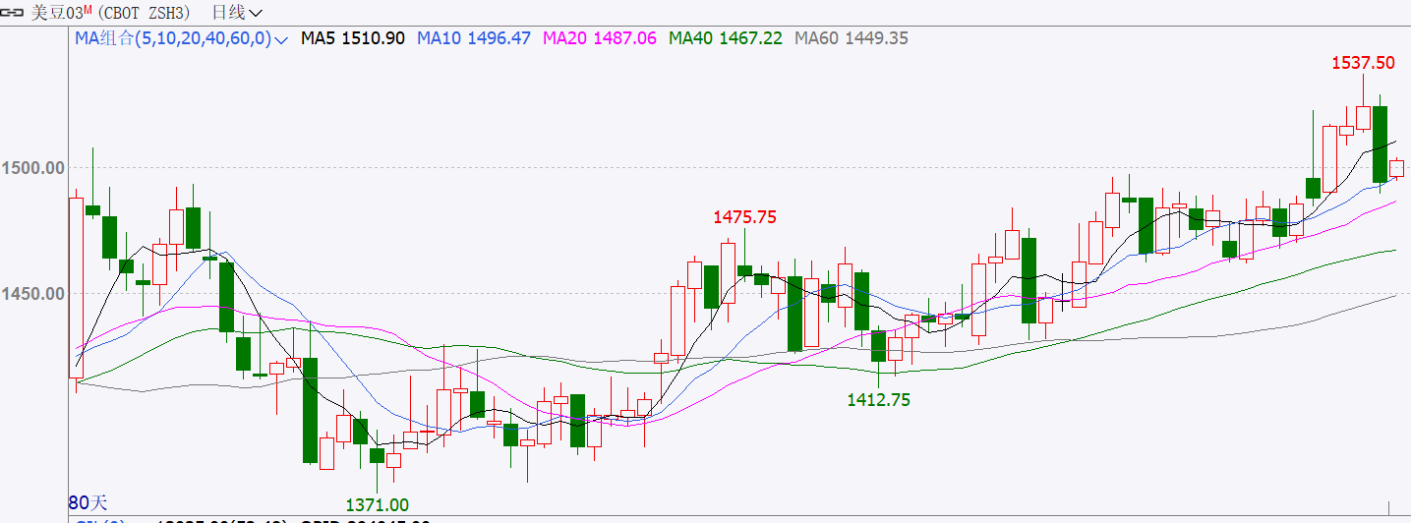Screen dimensions: 1411x523
Task: Click the chain link icon beside 美豆03
Action: (13, 13)
